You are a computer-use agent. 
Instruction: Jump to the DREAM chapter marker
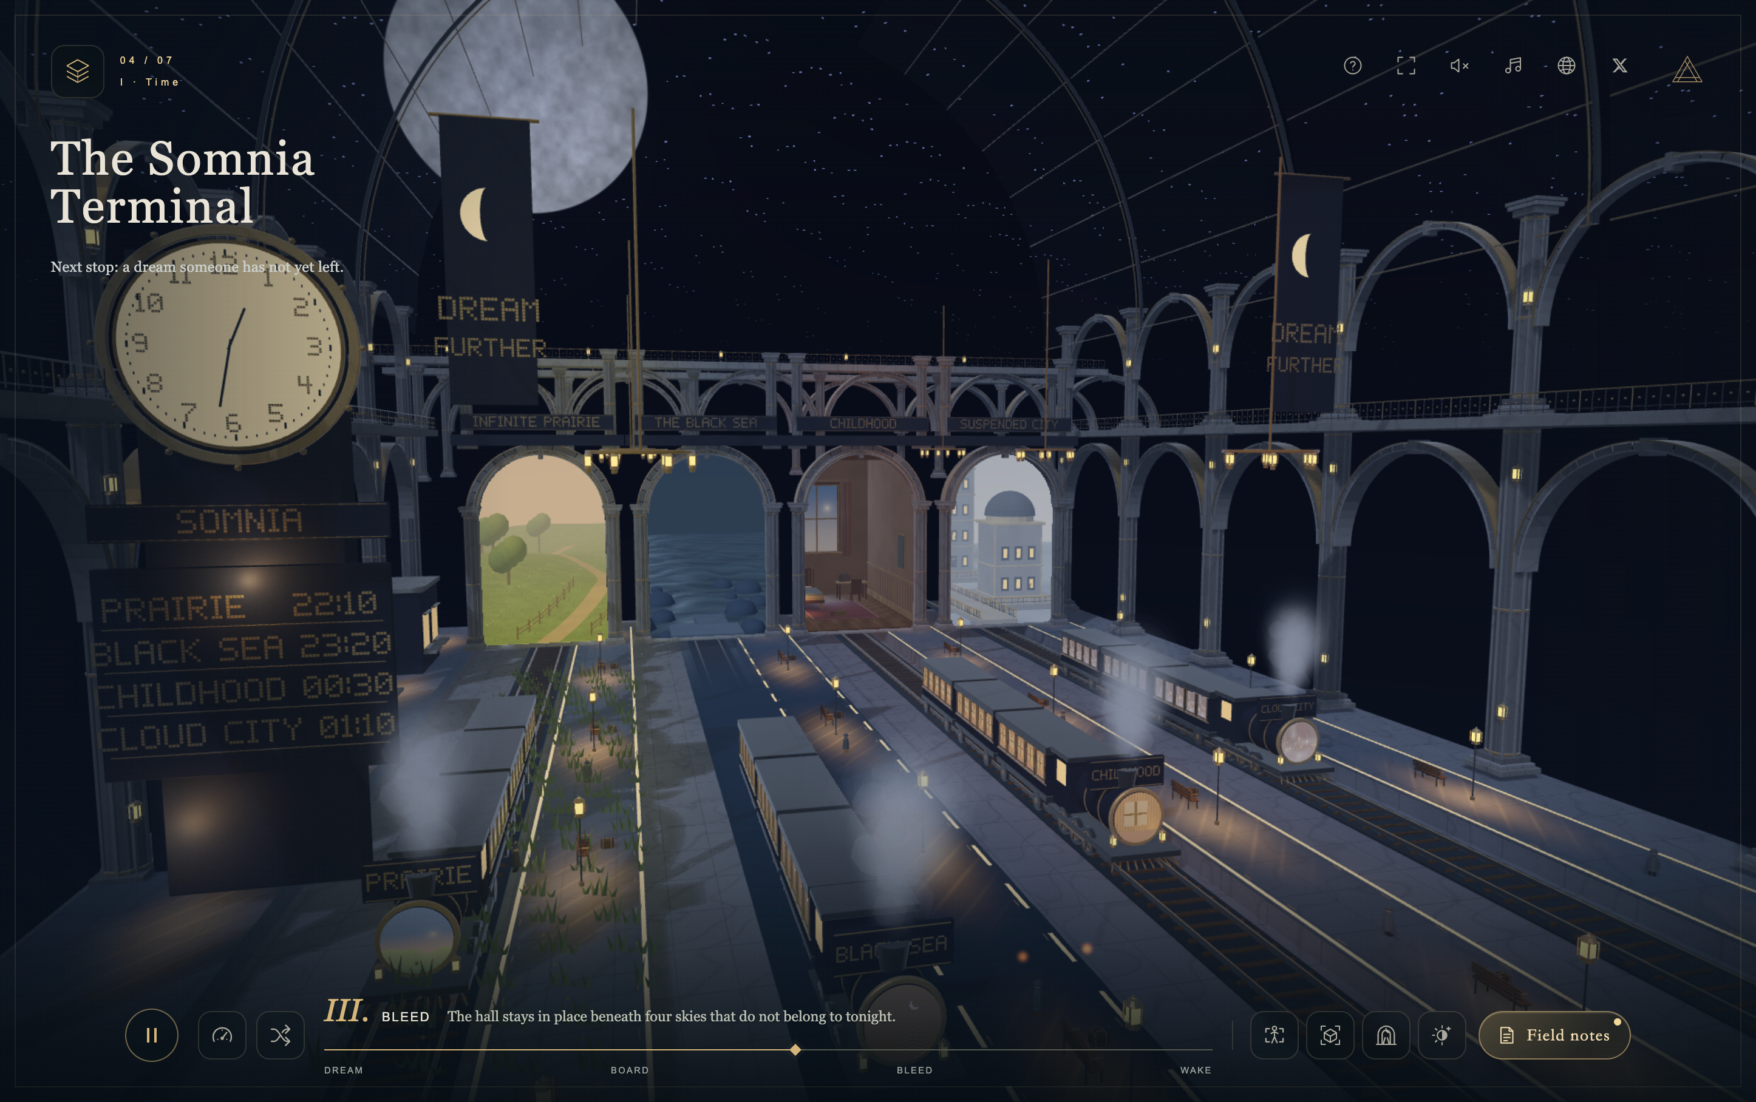344,1070
